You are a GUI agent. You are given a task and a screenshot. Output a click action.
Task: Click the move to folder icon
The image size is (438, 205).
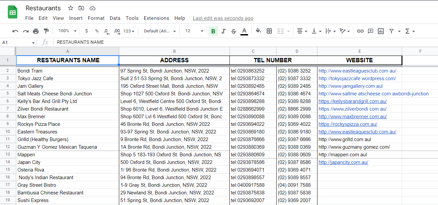tap(81, 8)
